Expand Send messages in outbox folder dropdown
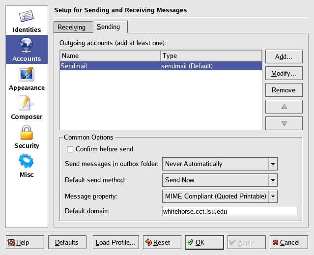This screenshot has height=255, width=314. 273,164
